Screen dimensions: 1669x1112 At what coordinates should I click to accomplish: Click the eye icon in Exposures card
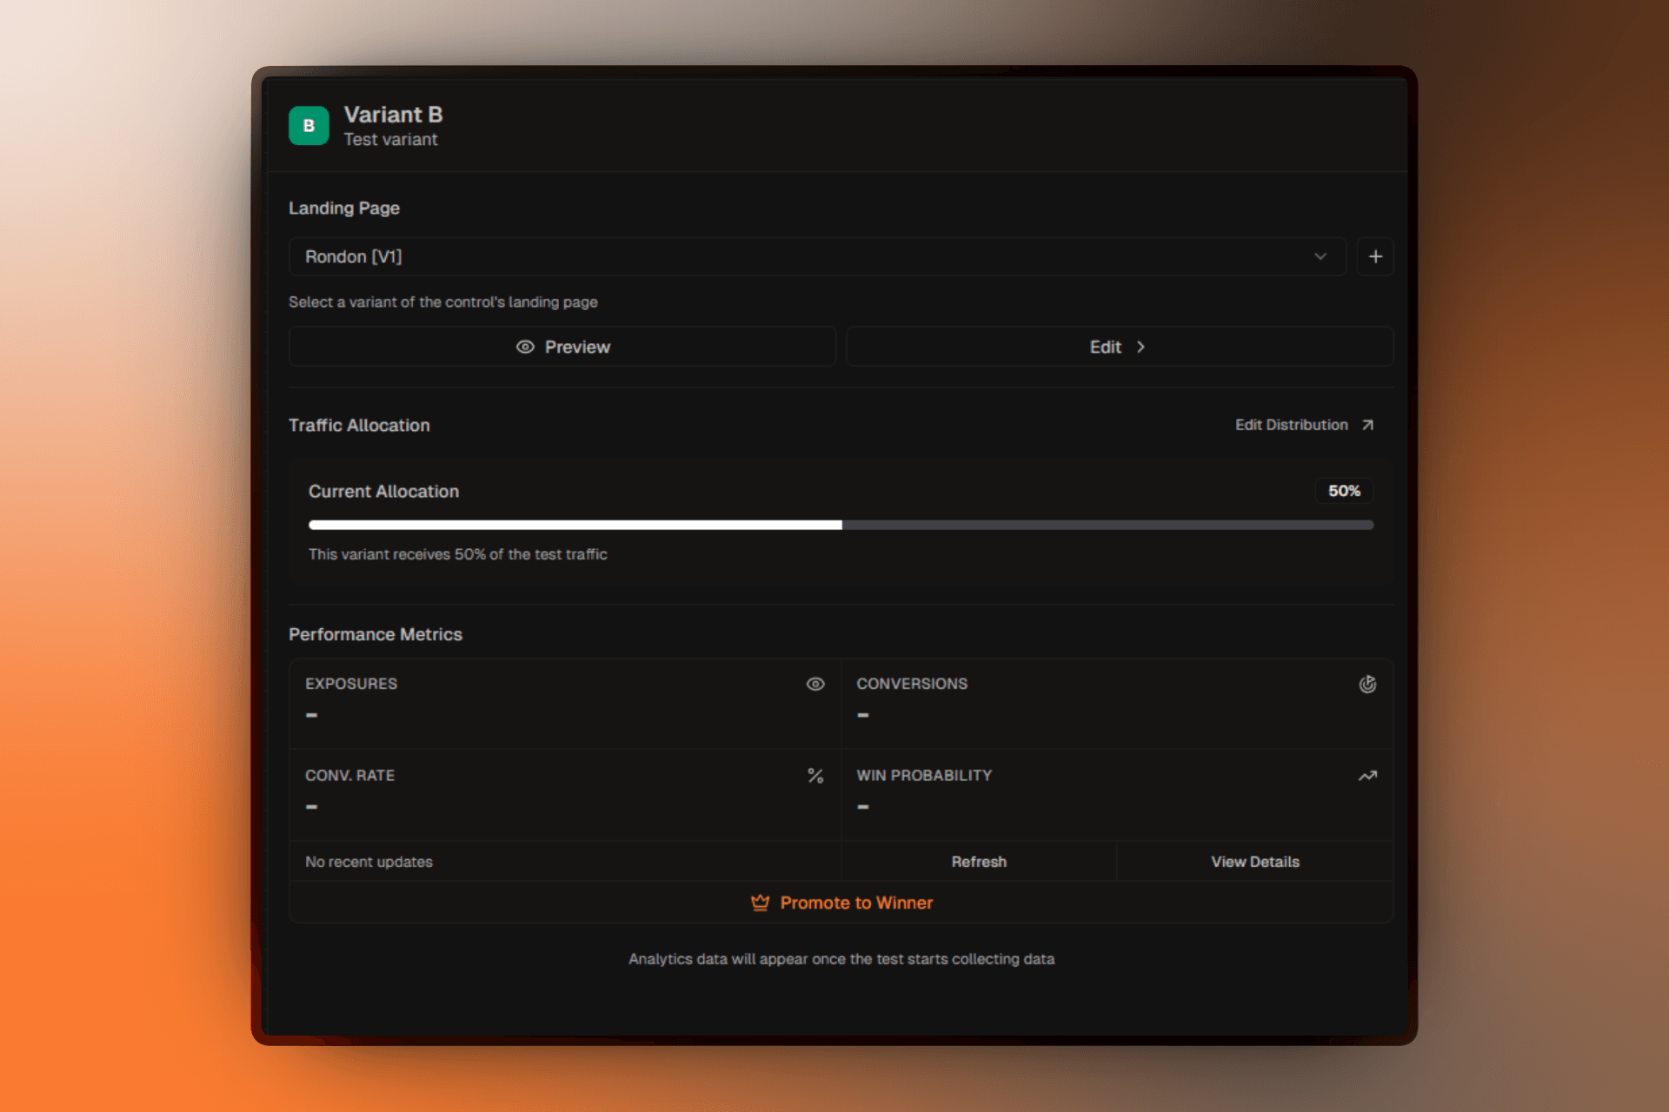tap(815, 684)
